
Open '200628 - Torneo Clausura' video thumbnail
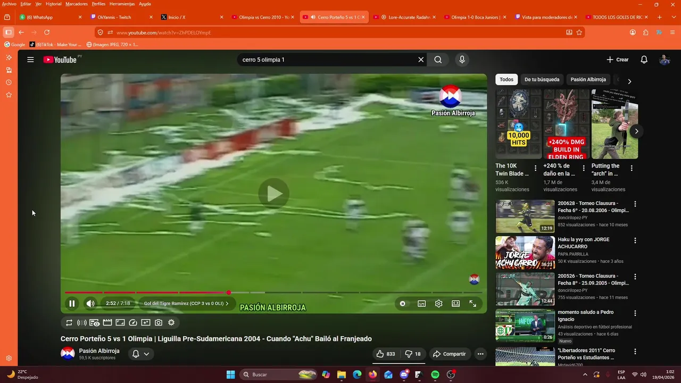[525, 217]
